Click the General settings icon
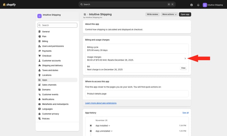 tap(39, 31)
